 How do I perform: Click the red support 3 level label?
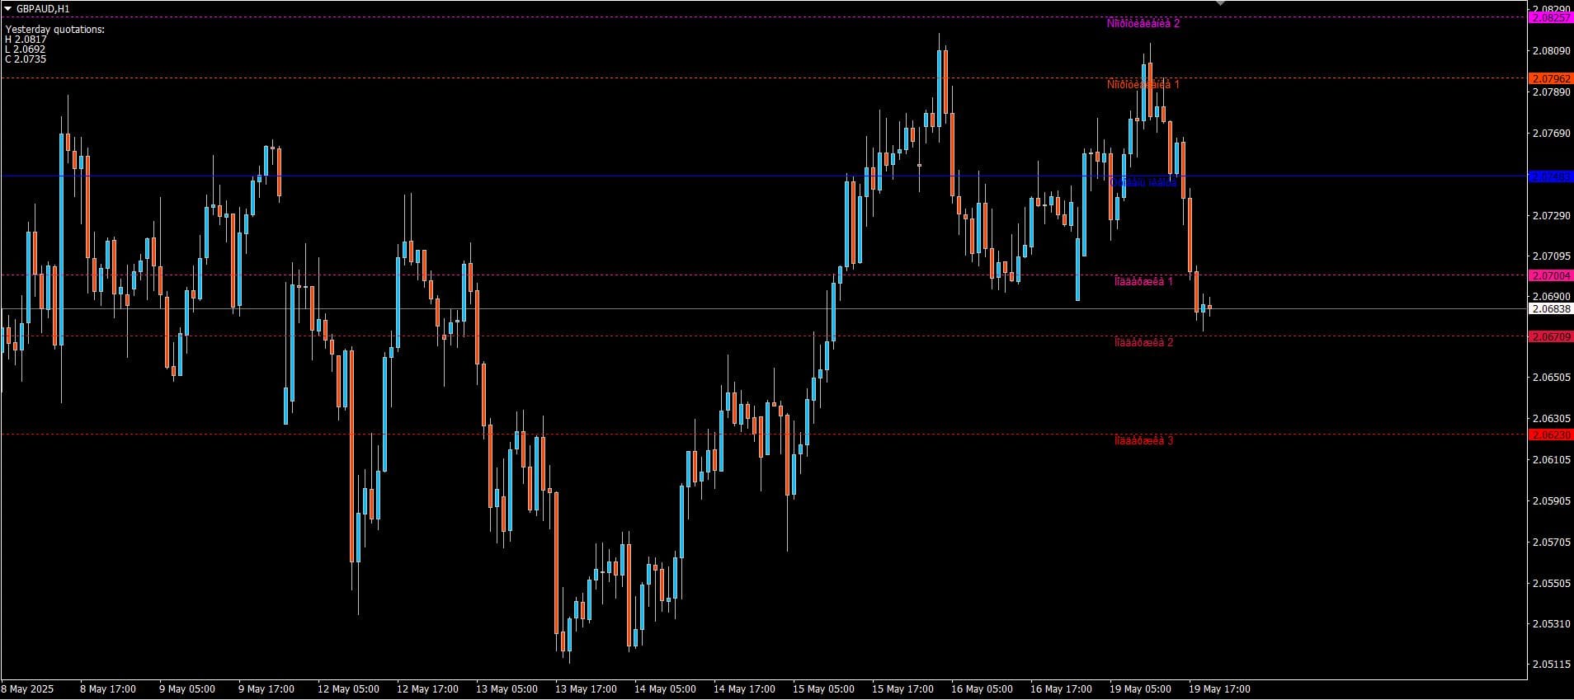click(x=1143, y=441)
